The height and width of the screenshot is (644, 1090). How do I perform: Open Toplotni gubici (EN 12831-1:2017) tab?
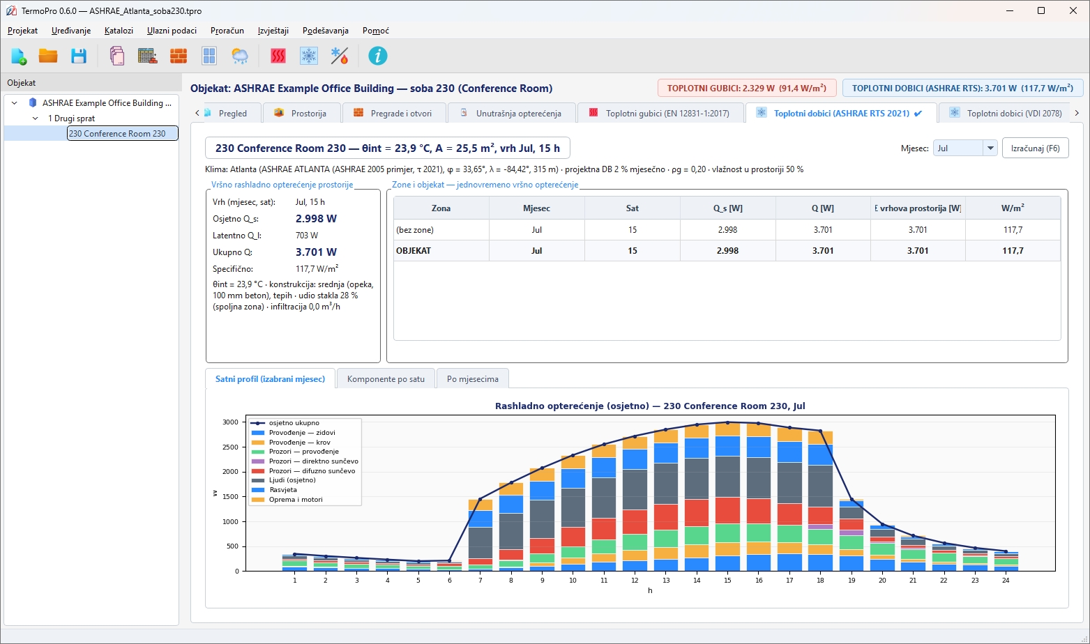[x=660, y=113]
